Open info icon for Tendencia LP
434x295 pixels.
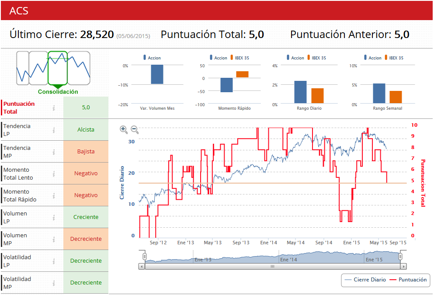click(54, 130)
